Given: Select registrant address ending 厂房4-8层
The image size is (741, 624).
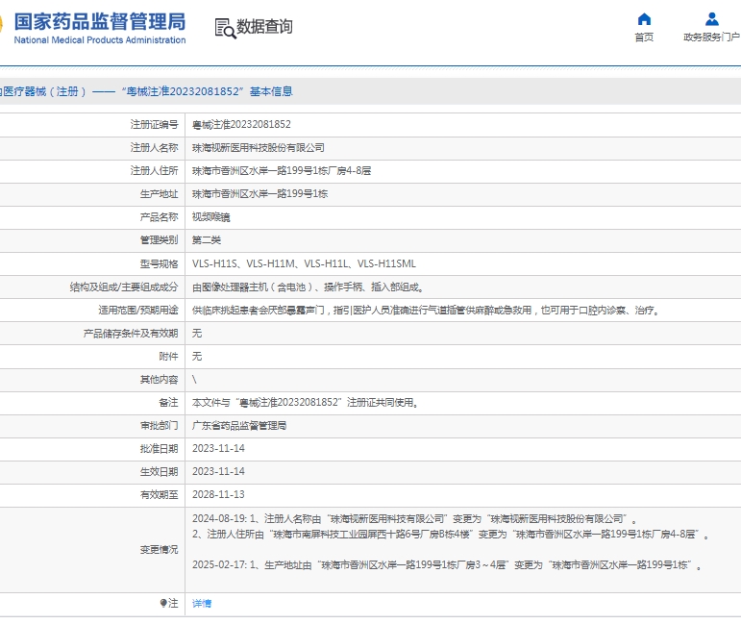Looking at the screenshot, I should pos(282,171).
